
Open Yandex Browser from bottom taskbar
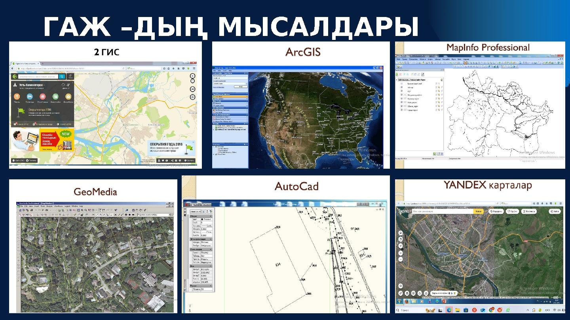(x=475, y=310)
